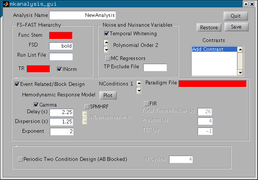Uncheck the Gamma response model

tap(36, 105)
